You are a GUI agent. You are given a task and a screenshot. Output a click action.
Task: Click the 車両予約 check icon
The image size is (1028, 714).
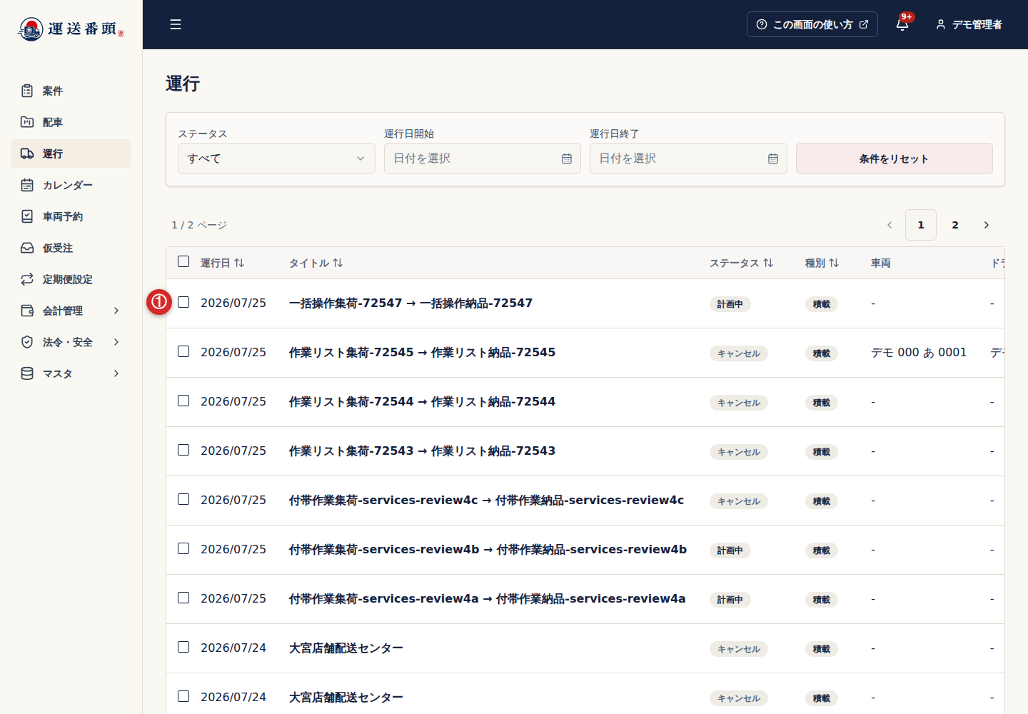27,216
